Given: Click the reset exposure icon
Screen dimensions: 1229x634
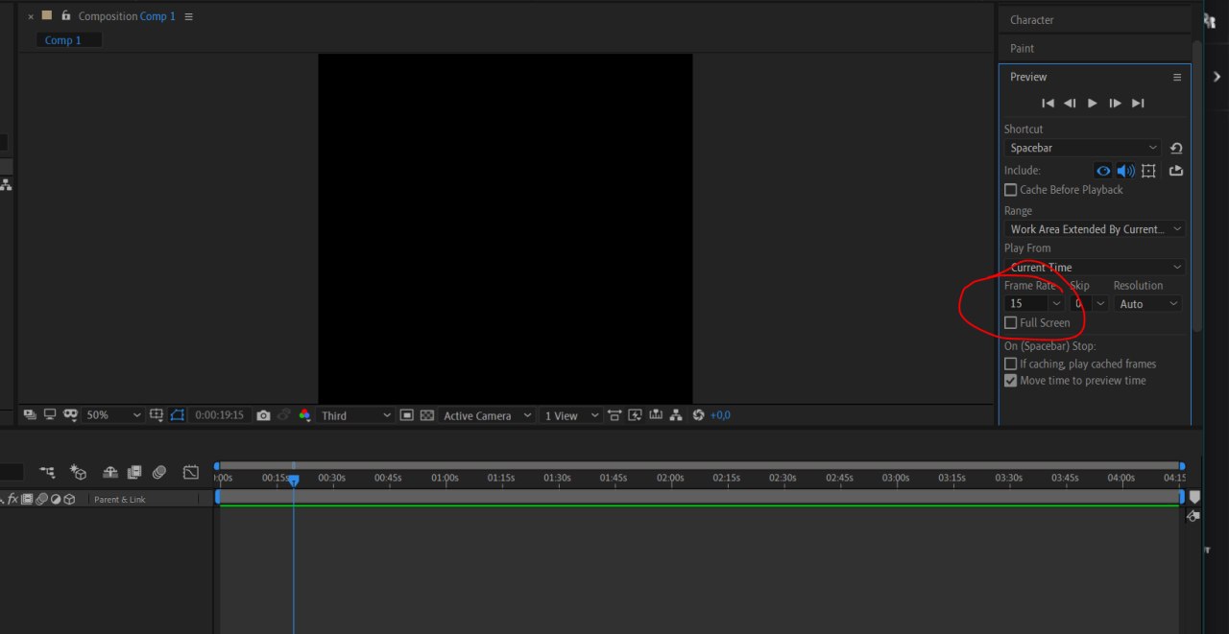Looking at the screenshot, I should pos(698,415).
